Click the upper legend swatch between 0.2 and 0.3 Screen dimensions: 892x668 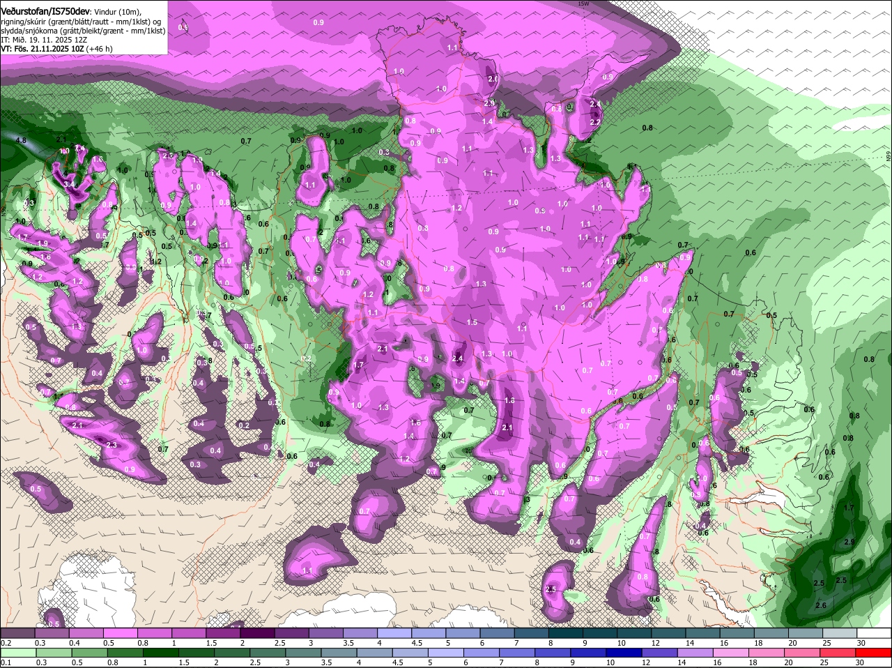17,632
